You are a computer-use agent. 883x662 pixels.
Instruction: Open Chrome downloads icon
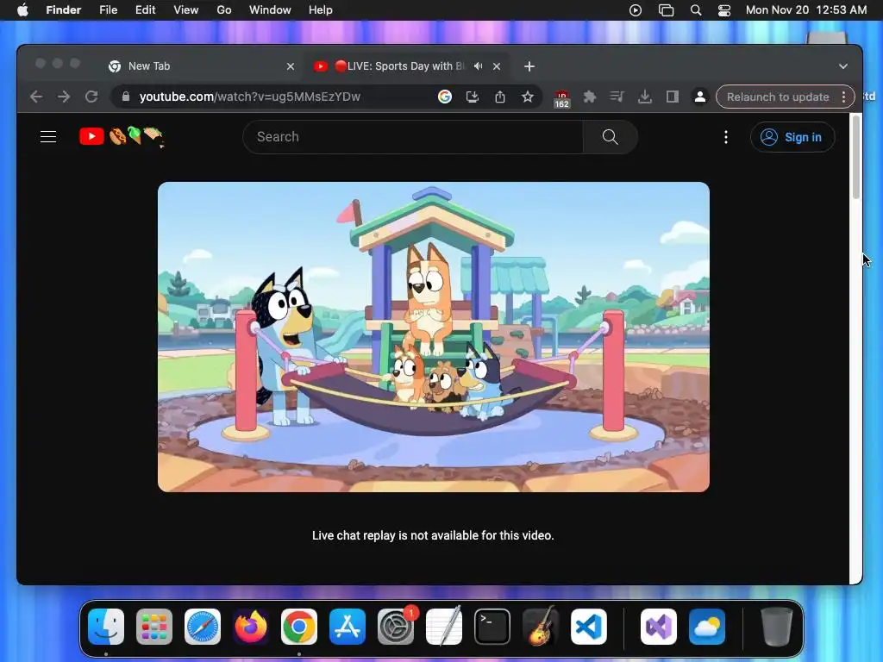click(645, 97)
